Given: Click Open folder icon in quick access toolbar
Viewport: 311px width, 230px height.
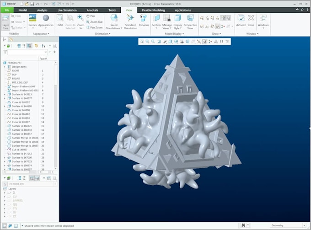Looking at the screenshot, I should pyautogui.click(x=27, y=4).
